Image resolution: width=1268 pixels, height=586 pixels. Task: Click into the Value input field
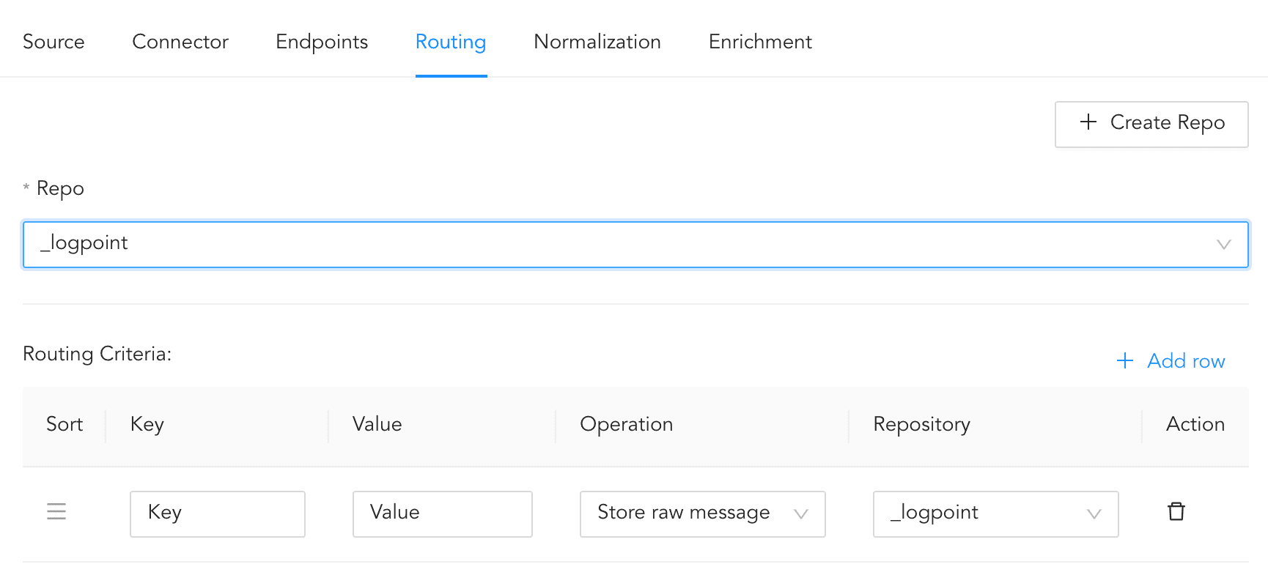tap(442, 513)
